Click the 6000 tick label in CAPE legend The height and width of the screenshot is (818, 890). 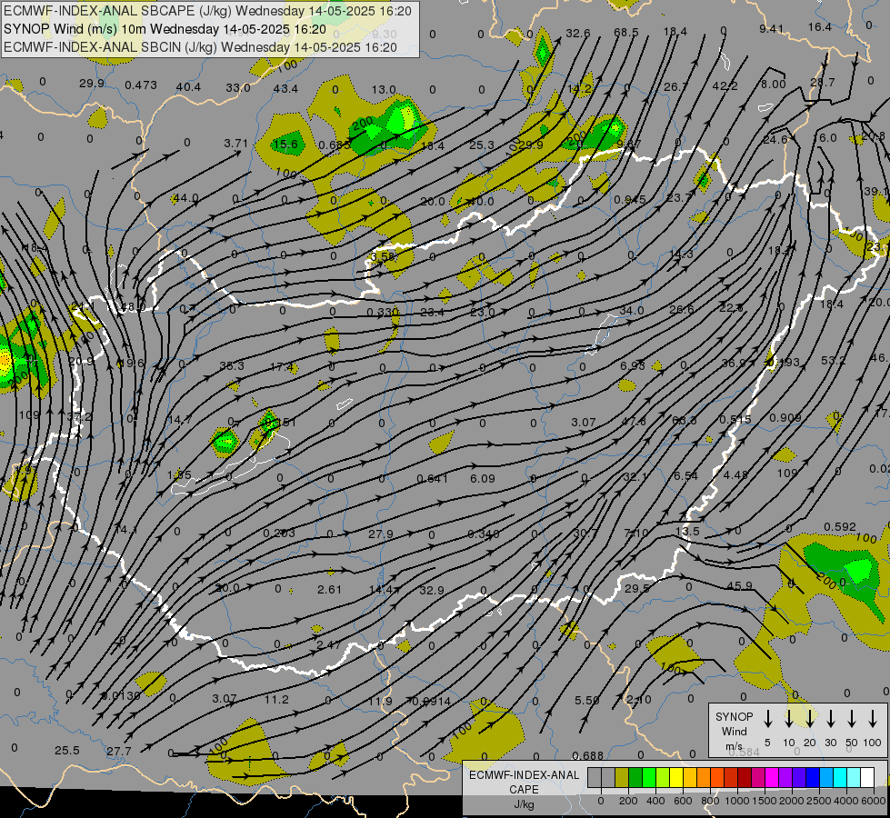[875, 801]
